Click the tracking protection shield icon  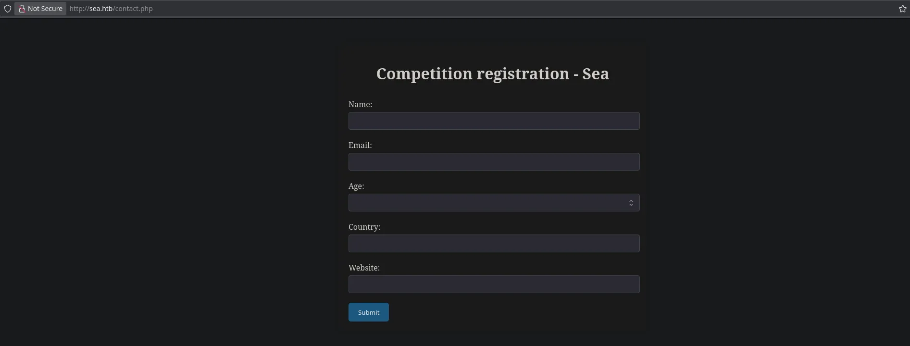[8, 9]
